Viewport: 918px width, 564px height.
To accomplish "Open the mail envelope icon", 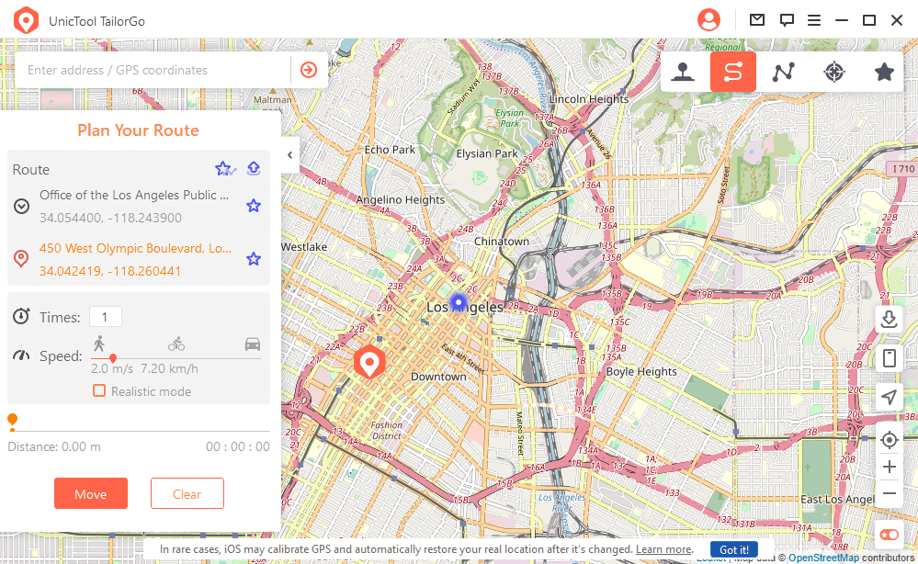I will (757, 20).
